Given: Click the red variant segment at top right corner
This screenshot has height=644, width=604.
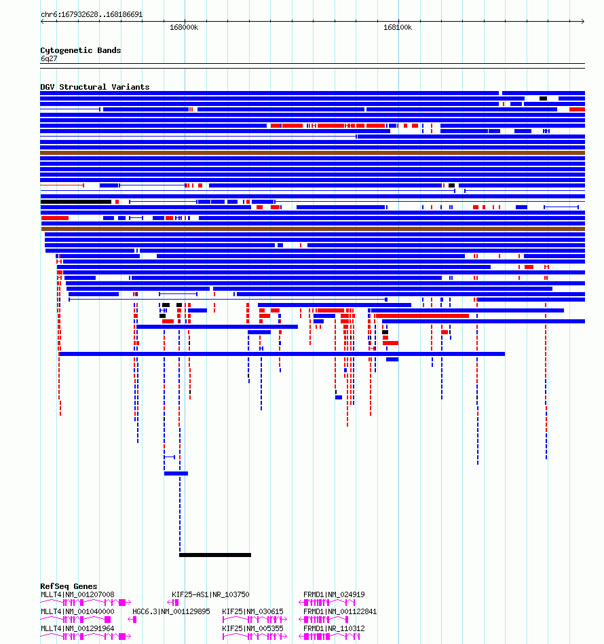Looking at the screenshot, I should click(x=577, y=109).
